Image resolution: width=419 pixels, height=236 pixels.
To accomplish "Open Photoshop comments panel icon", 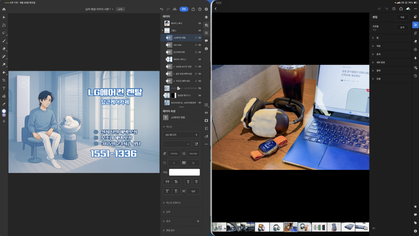I will coord(206,41).
